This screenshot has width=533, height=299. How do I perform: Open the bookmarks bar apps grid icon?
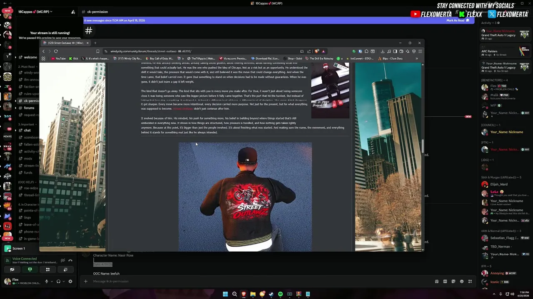pos(43,59)
